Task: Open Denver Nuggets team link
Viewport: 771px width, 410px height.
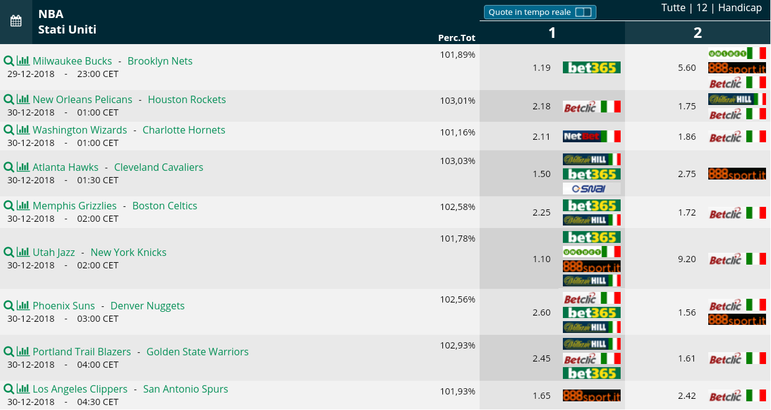Action: click(148, 306)
